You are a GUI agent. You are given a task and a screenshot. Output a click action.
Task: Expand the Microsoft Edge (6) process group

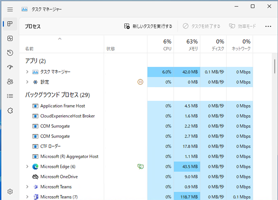(27, 167)
